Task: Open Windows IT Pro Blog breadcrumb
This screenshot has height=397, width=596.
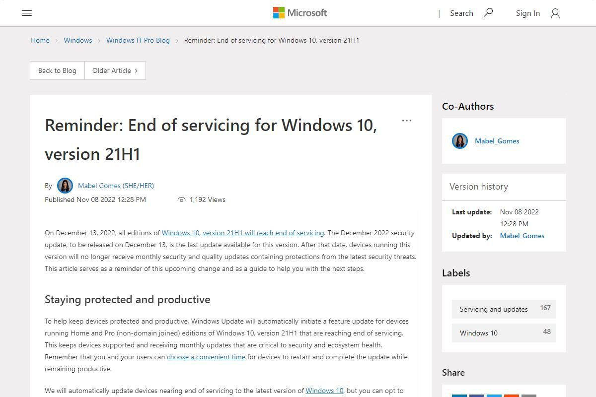Action: pos(138,40)
